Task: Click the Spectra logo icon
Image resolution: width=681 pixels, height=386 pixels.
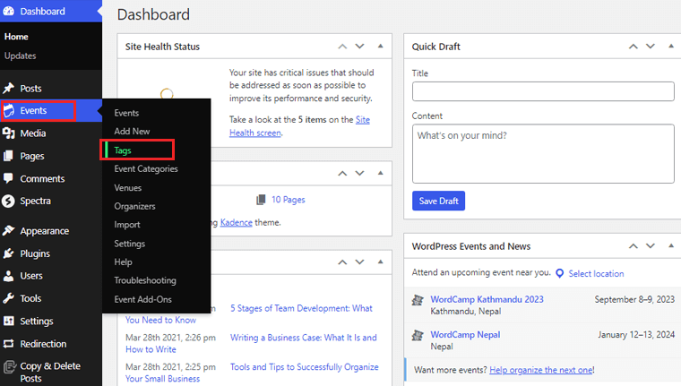Action: click(9, 201)
